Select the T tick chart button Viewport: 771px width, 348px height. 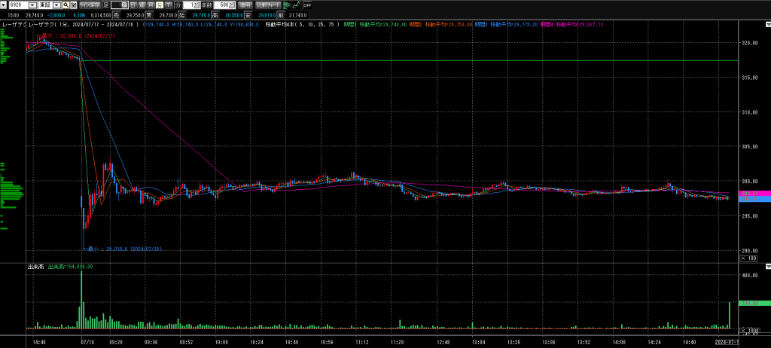pyautogui.click(x=169, y=5)
